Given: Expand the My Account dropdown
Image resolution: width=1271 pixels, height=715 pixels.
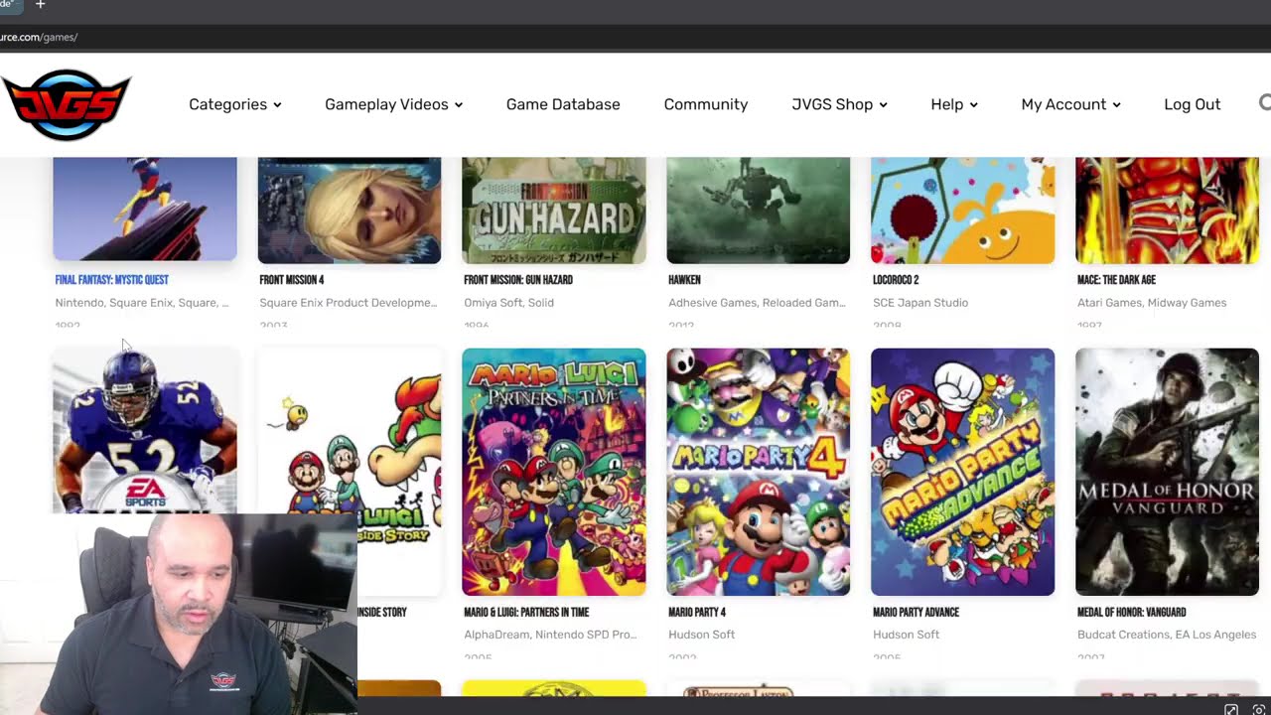Looking at the screenshot, I should point(1071,104).
